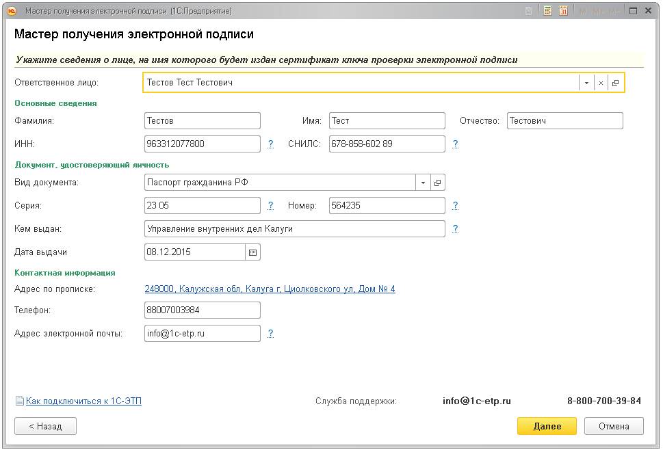Viewport: 663px width, 452px height.
Task: Click the Фамилия input field
Action: pos(202,121)
